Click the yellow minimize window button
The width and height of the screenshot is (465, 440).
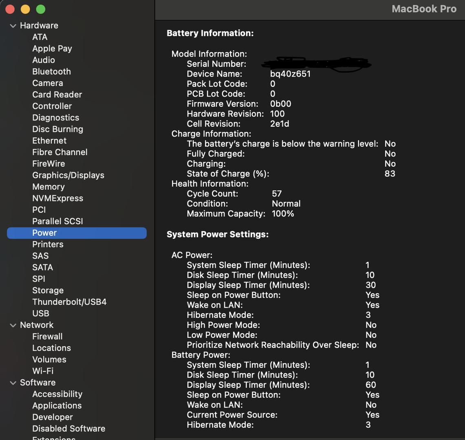point(25,9)
